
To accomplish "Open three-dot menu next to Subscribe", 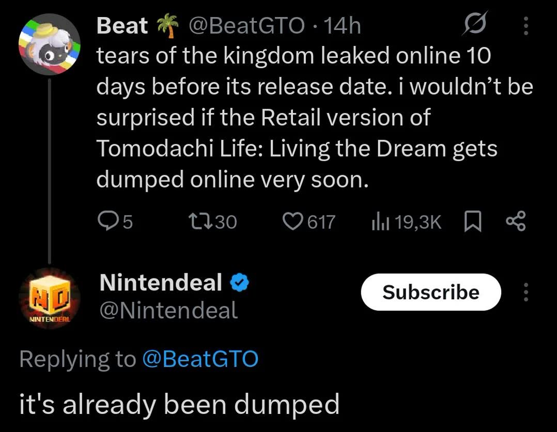I will click(x=526, y=292).
